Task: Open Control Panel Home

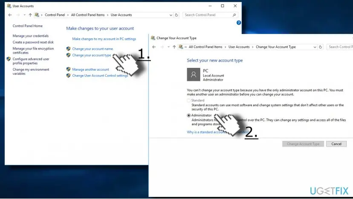Action: (x=27, y=26)
